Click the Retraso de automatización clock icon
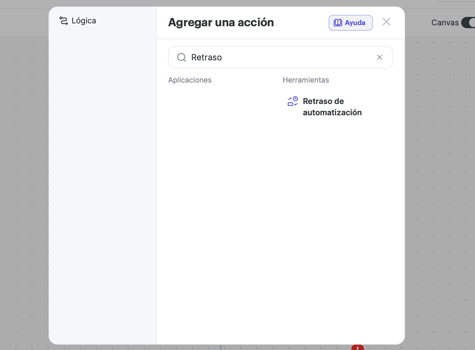The width and height of the screenshot is (475, 350). pos(293,101)
